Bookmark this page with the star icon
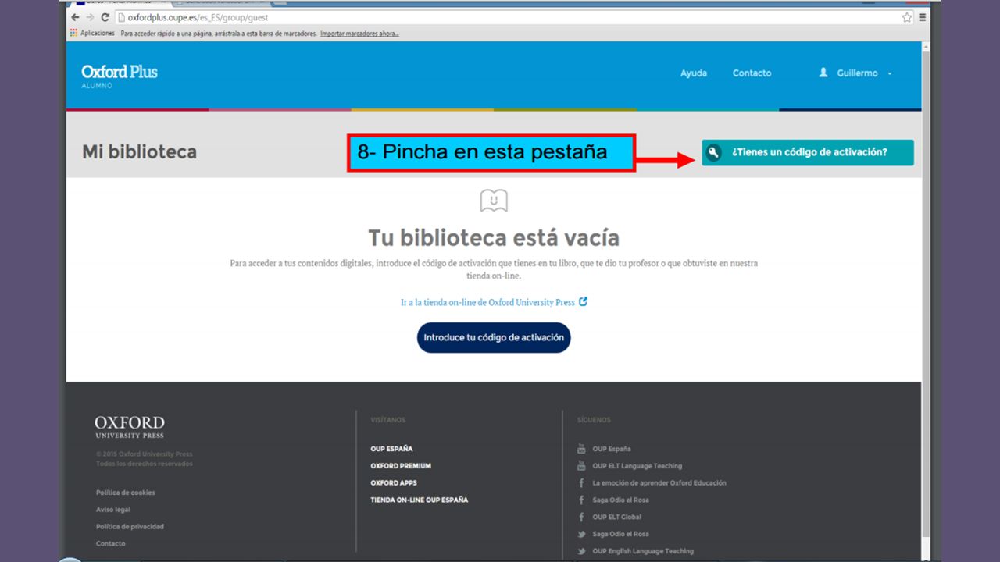1000x562 pixels. click(x=907, y=17)
